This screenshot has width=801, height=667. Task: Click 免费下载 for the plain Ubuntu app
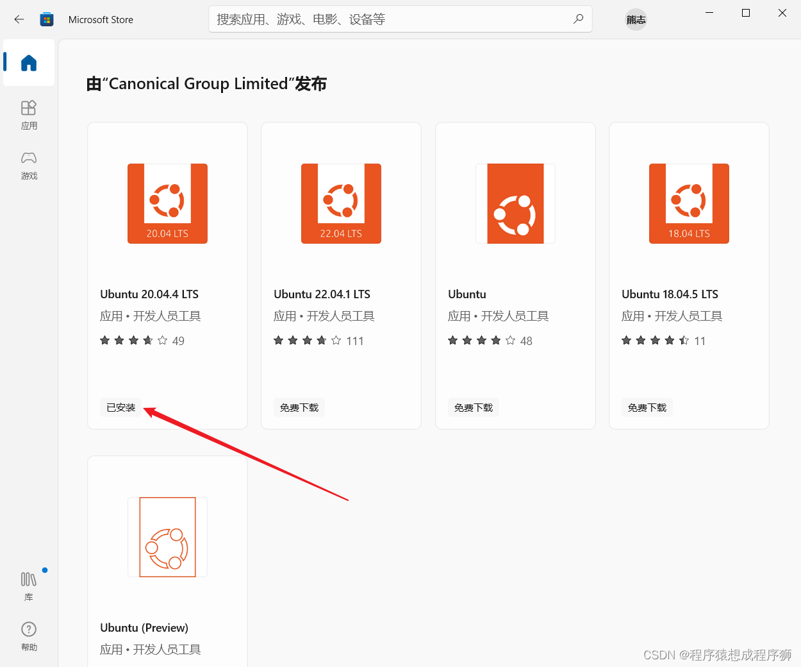[x=474, y=407]
